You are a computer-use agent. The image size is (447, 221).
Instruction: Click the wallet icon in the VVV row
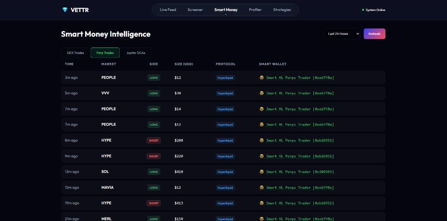click(x=261, y=93)
